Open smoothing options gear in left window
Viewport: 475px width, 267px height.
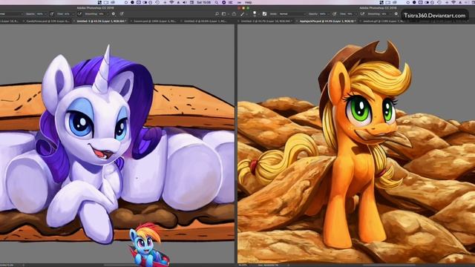point(114,14)
